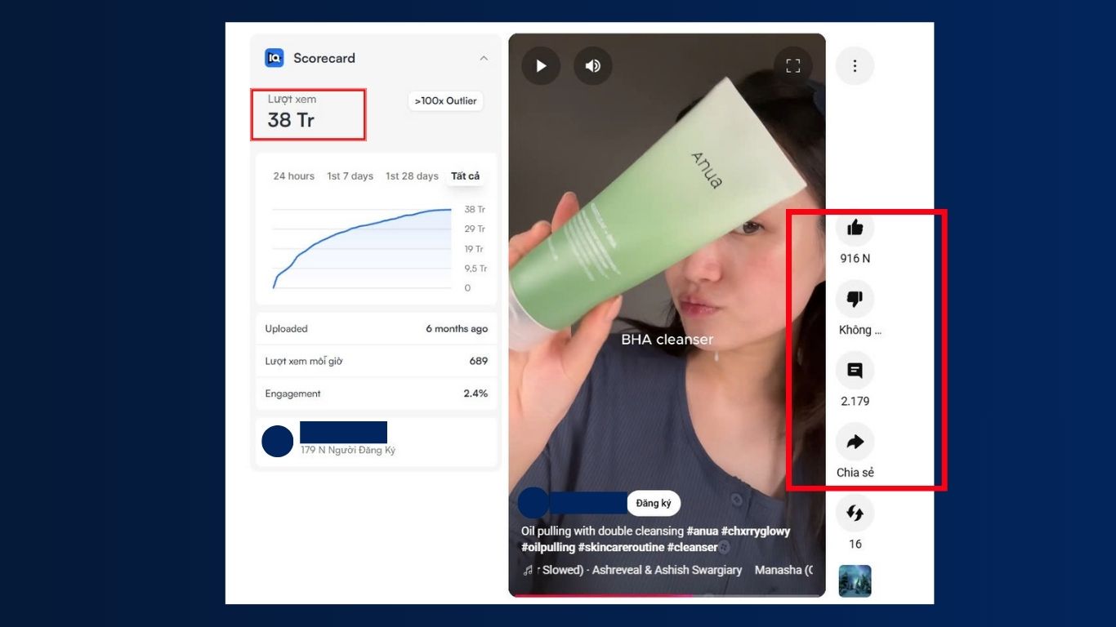This screenshot has height=627, width=1116.
Task: Click the channel avatar on the video
Action: coord(533,503)
